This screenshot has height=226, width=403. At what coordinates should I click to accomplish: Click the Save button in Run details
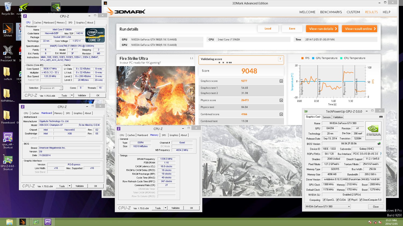(292, 29)
